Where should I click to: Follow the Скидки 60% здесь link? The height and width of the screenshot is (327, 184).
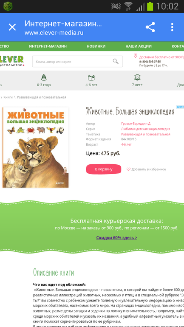click(116, 237)
